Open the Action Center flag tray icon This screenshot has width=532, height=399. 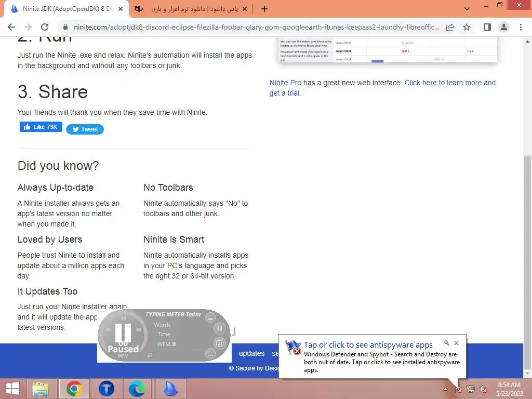coord(458,389)
